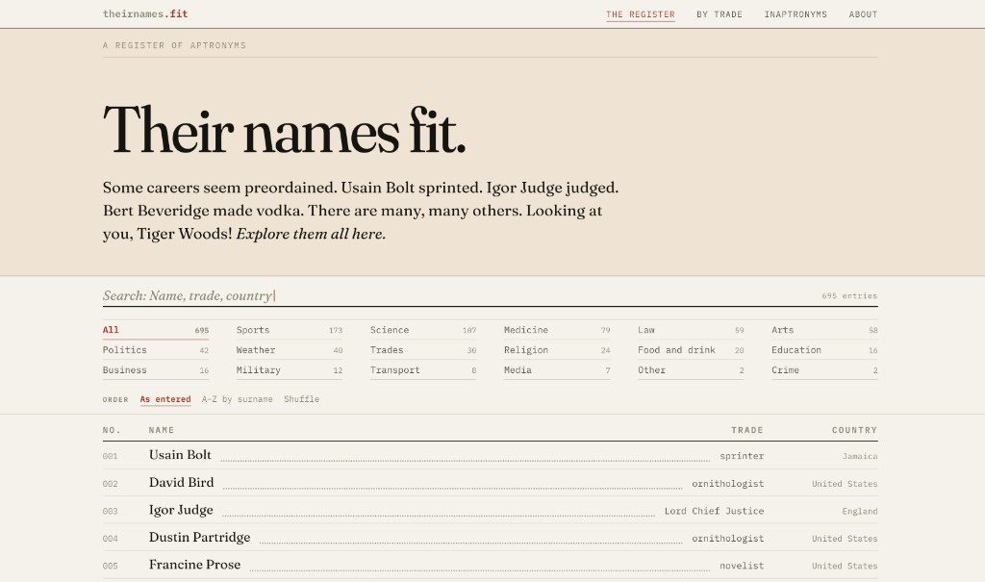Show only Food and drink entries

[691, 350]
